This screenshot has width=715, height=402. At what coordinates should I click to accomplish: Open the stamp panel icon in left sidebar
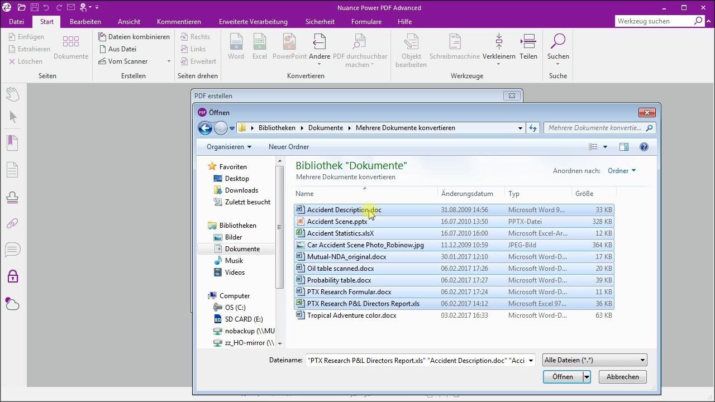13,197
